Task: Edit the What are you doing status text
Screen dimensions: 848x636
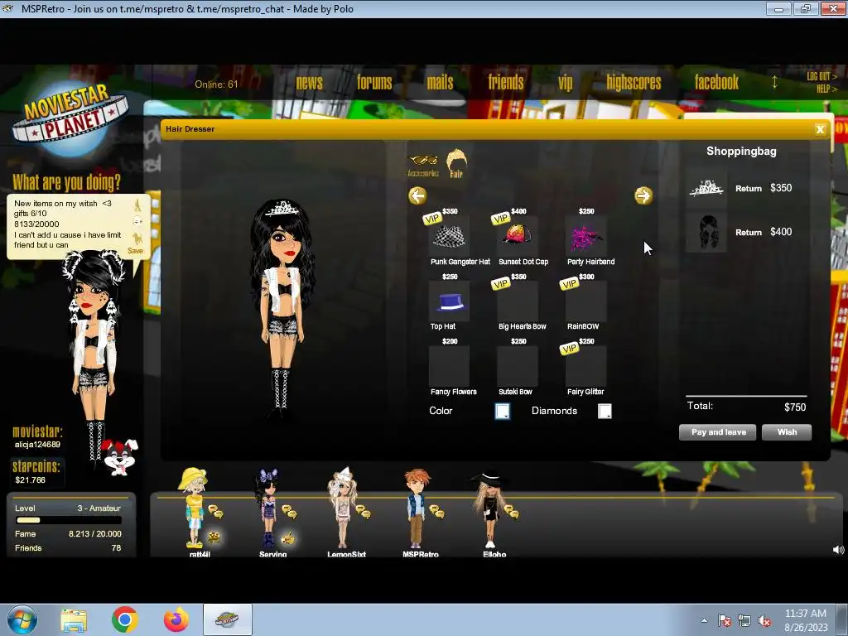Action: coord(67,224)
